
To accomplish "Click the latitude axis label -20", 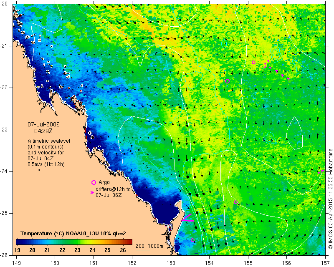I will click(3, 4).
